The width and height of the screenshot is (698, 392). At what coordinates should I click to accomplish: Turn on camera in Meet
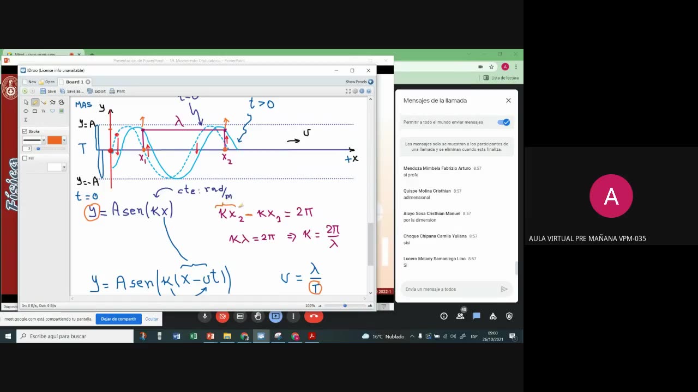pyautogui.click(x=222, y=316)
